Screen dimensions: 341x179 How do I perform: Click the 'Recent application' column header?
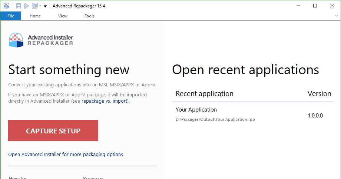point(205,94)
